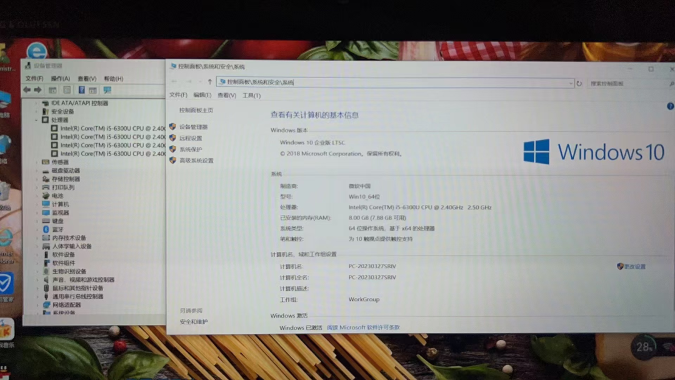Click the 更改设置 link
Screen dimensions: 675x380
[634, 267]
